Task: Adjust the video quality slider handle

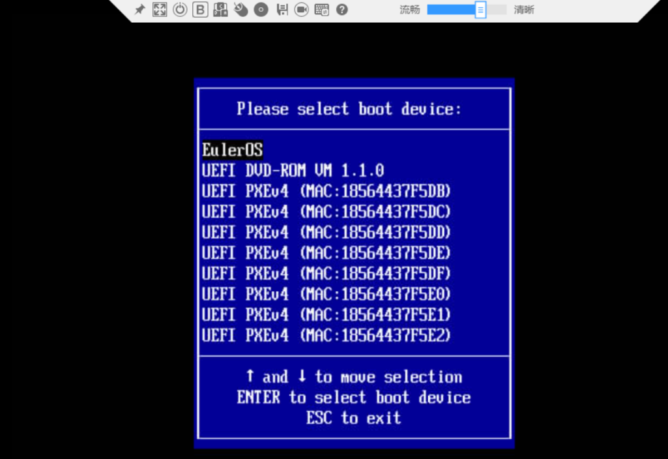Action: pyautogui.click(x=480, y=9)
